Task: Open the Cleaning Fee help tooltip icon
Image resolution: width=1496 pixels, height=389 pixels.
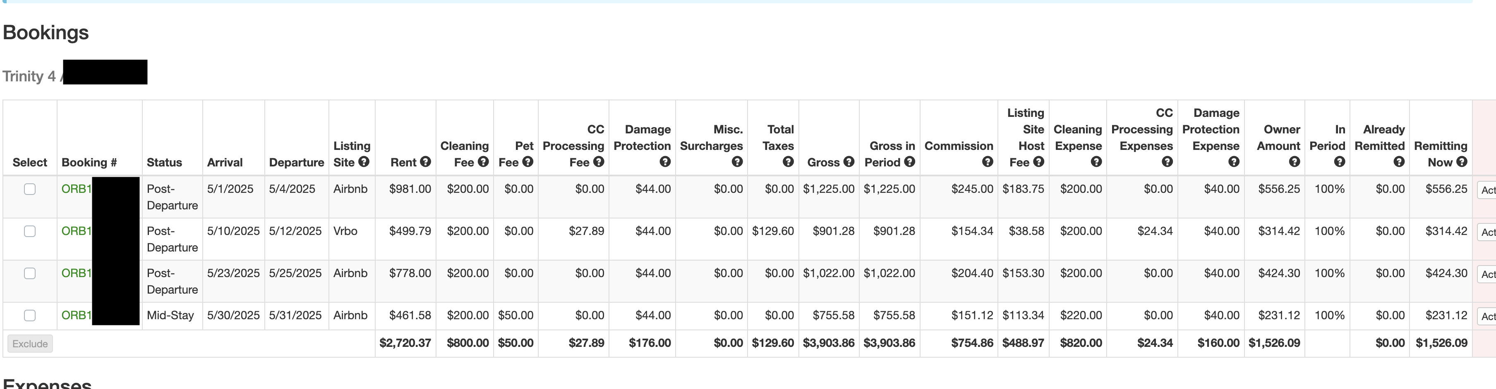Action: pyautogui.click(x=483, y=162)
